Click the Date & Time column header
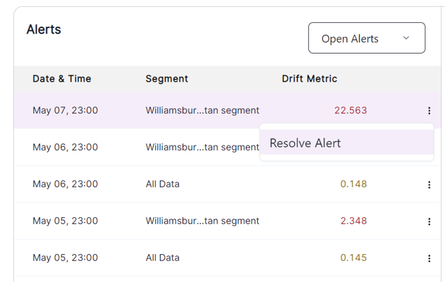Image resolution: width=445 pixels, height=282 pixels. point(62,79)
